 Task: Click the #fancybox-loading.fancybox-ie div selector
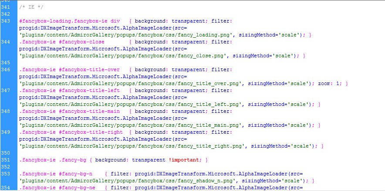click(70, 21)
